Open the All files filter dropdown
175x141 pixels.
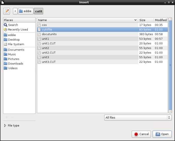coord(138,118)
